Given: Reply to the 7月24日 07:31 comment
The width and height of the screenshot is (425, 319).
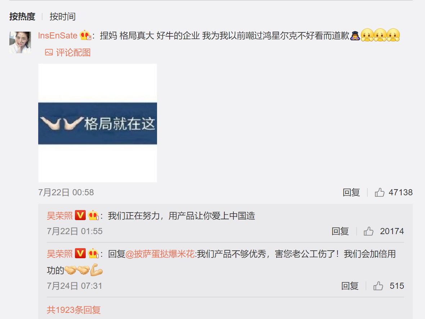Looking at the screenshot, I should 350,286.
